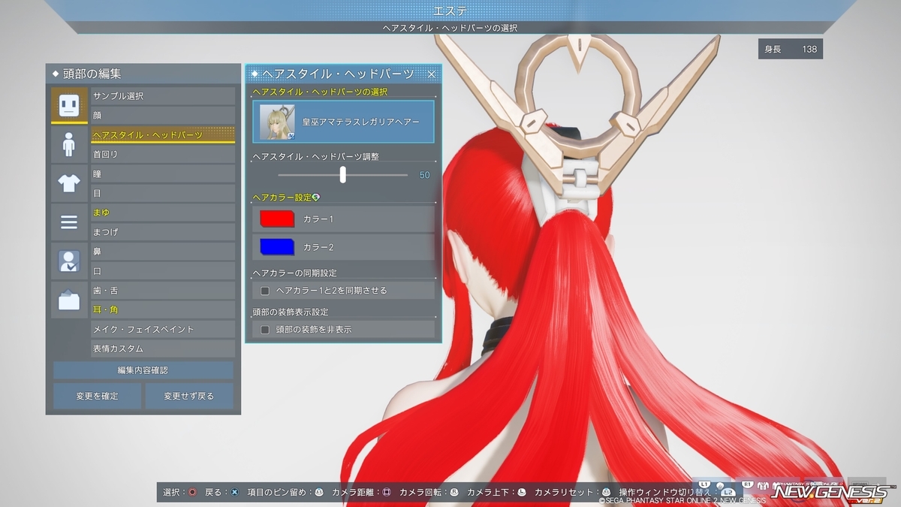Click the 編集内容確認 button
901x507 pixels.
point(143,370)
